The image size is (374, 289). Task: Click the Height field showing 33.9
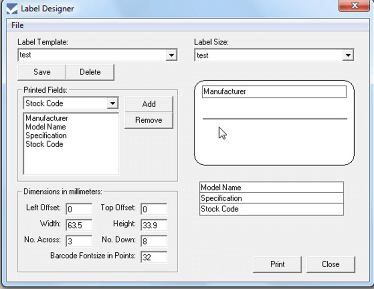point(154,225)
